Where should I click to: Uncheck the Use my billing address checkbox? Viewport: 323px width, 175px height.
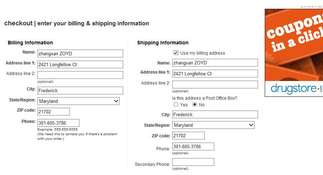coord(176,53)
